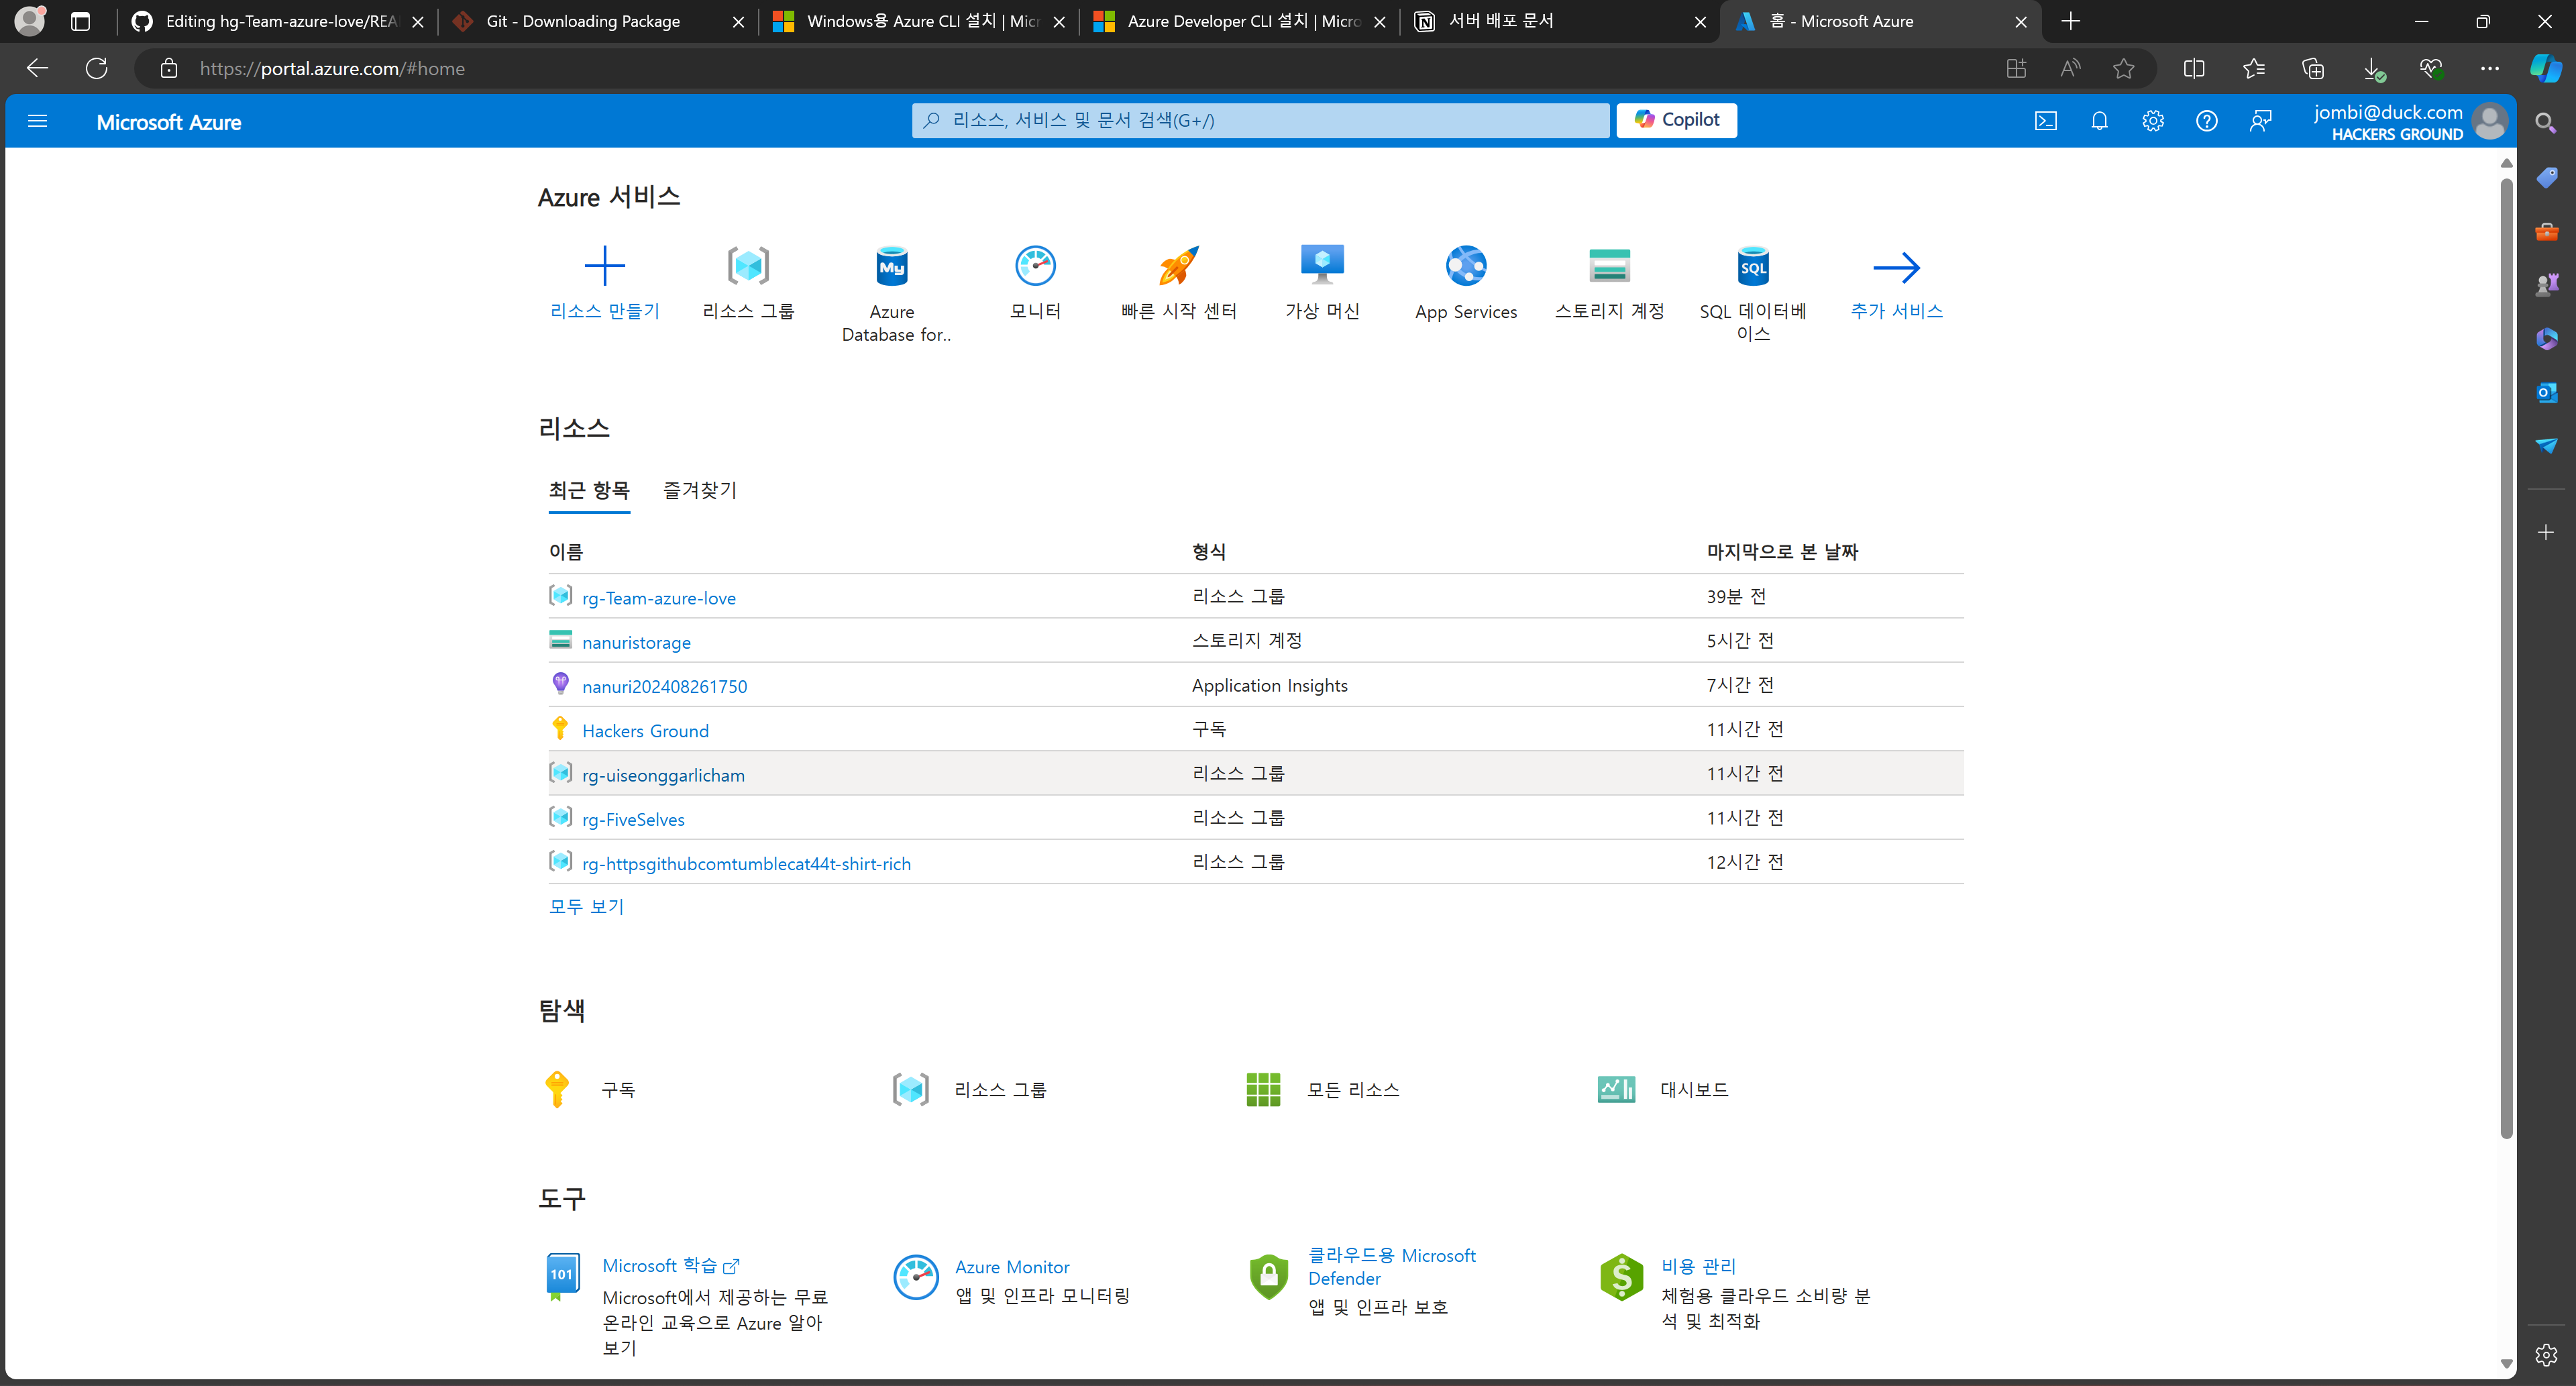
Task: Open the Monitor (모니터) gauge icon
Action: click(1035, 266)
